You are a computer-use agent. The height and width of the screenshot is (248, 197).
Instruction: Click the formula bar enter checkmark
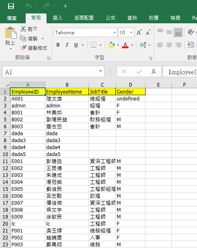(139, 72)
